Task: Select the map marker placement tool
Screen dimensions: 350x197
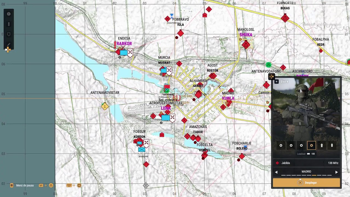Action: coord(9,34)
